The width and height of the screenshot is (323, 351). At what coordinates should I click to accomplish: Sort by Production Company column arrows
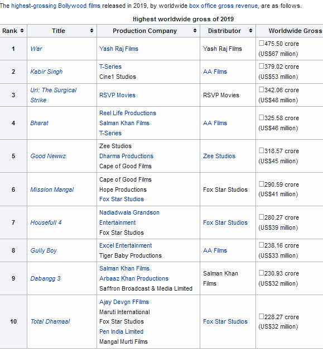pos(195,31)
